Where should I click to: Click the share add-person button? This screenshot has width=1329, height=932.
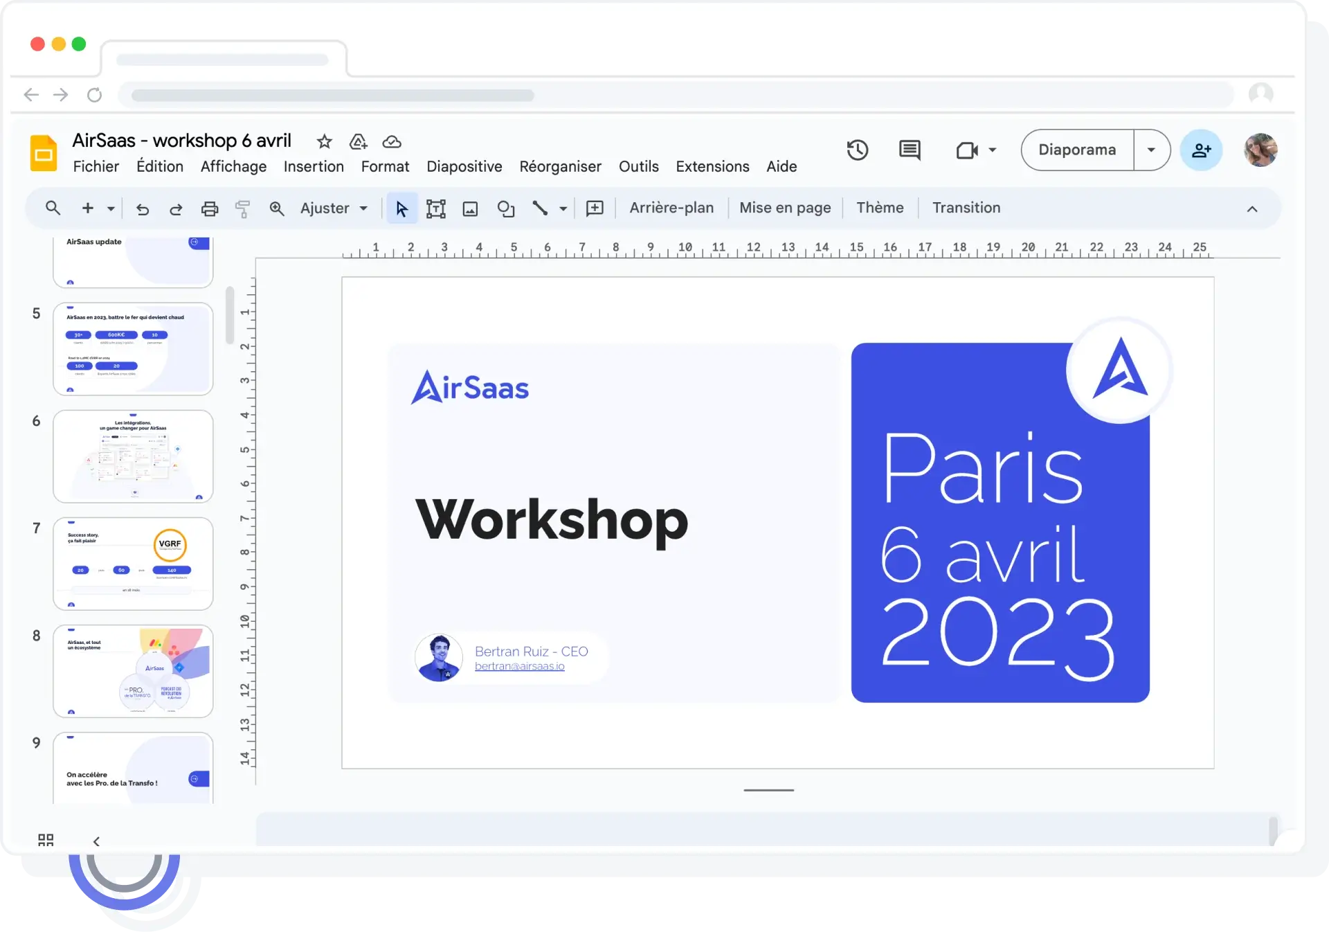coord(1201,150)
